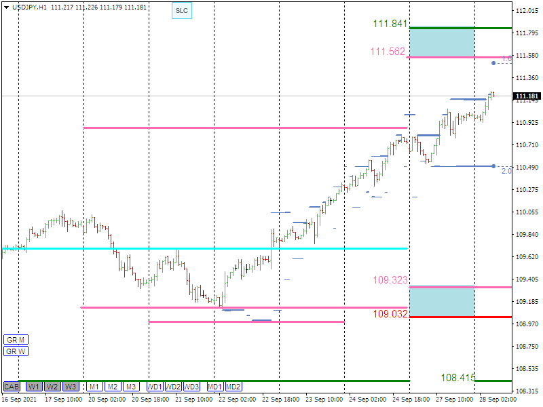Toggle the W2 level button
This screenshot has width=543, height=407.
52,387
